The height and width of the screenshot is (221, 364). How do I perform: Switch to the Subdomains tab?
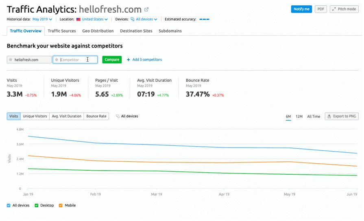pos(170,31)
